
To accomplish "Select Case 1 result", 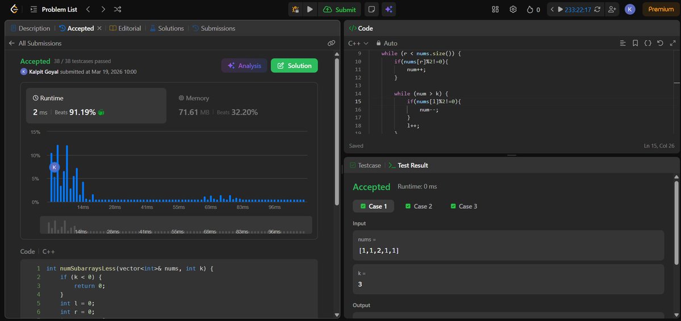I will click(x=374, y=206).
